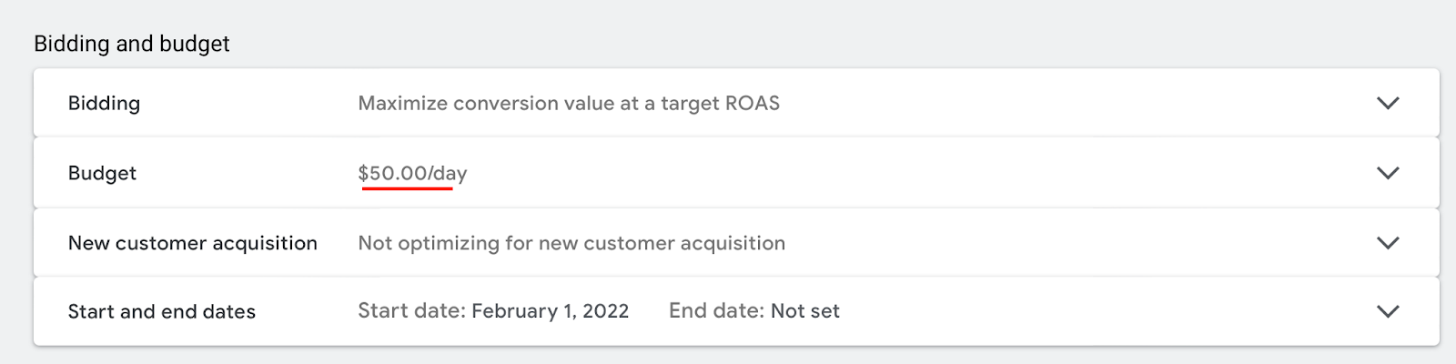Expand the Budget row chevron
Image resolution: width=1456 pixels, height=364 pixels.
1388,173
